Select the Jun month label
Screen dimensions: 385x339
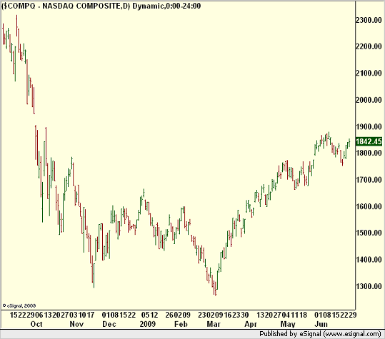[x=321, y=324]
